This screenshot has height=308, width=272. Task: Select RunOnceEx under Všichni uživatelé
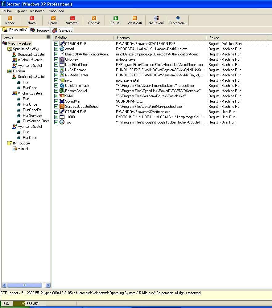coord(32,110)
